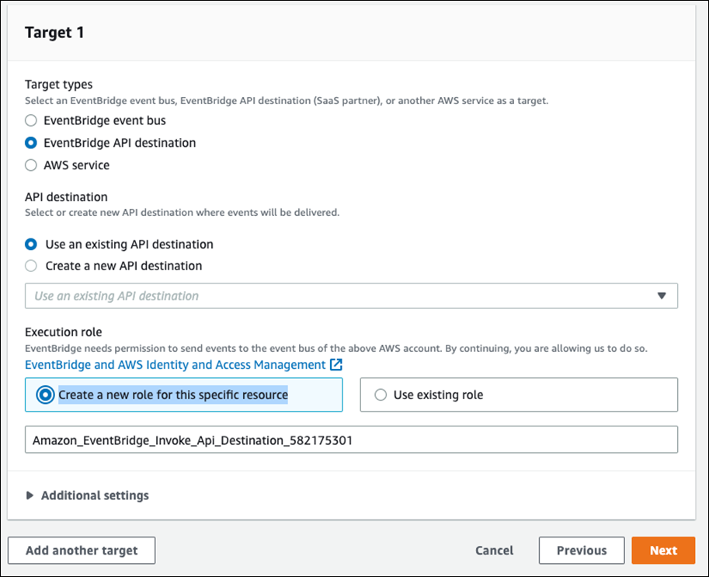Screen dimensions: 709x577
Task: Click the Additional settings label
Action: [95, 495]
